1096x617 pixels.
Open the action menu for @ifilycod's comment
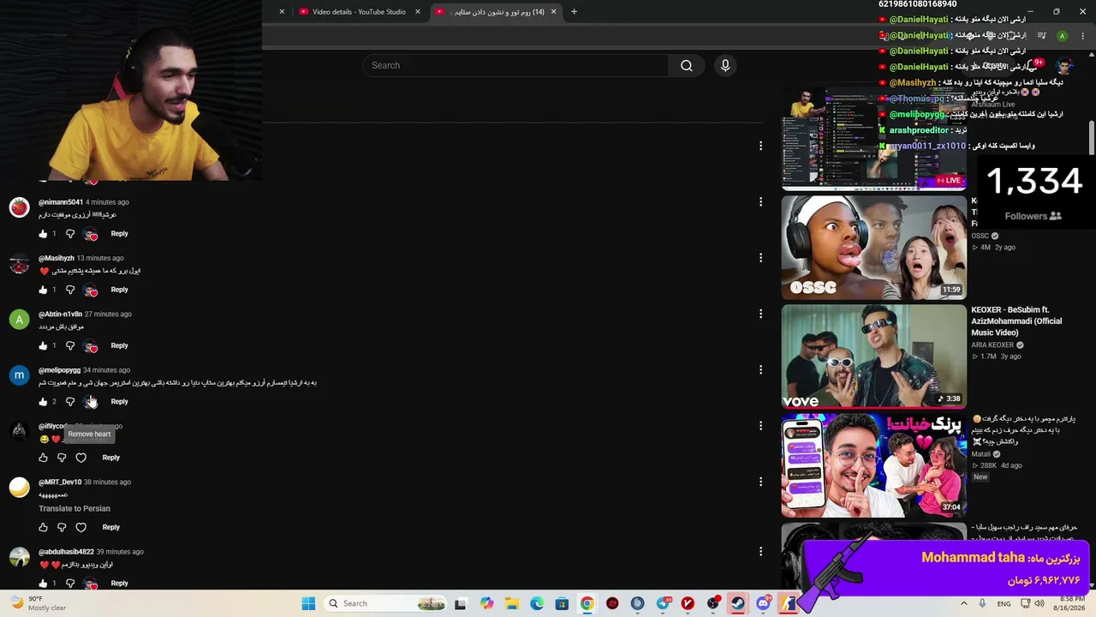pyautogui.click(x=760, y=426)
